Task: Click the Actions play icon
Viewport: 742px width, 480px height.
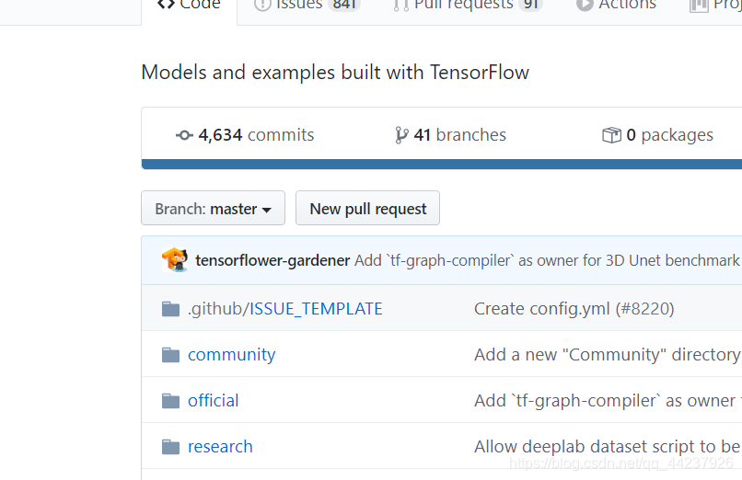Action: (x=585, y=5)
